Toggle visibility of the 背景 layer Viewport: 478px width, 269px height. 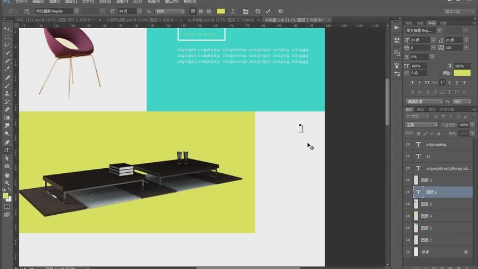tap(408, 252)
